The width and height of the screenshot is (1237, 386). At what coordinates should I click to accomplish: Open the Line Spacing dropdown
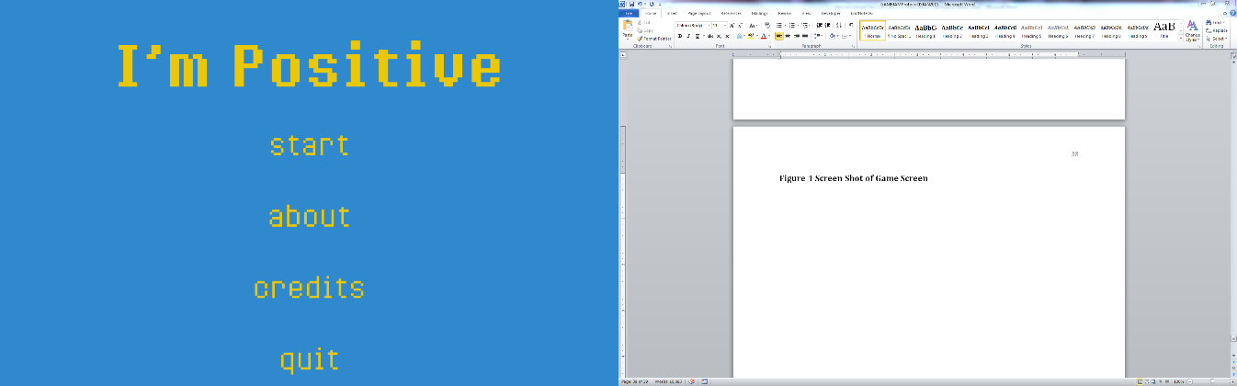tap(819, 36)
